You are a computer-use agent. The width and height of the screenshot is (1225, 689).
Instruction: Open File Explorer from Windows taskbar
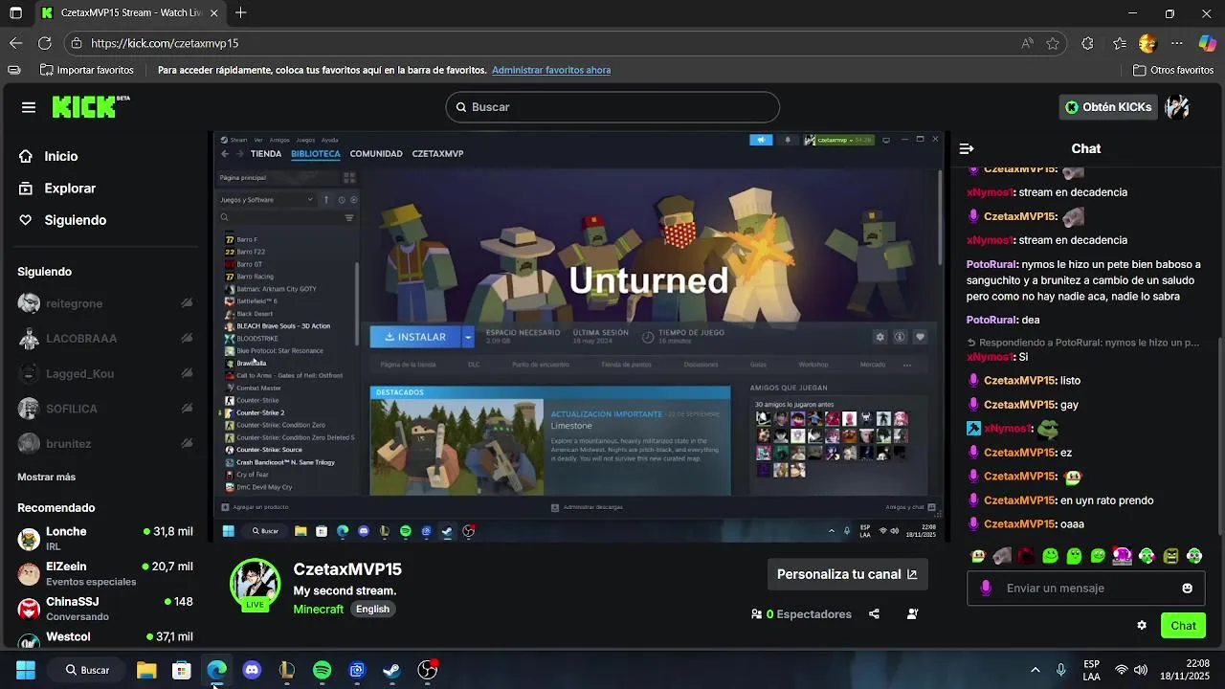click(146, 670)
